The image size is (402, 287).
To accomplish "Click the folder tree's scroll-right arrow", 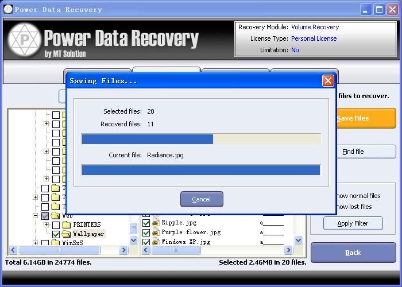I will click(123, 250).
